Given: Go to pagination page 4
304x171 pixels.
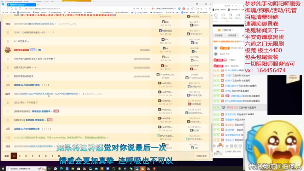Looking at the screenshot, I should [39, 156].
